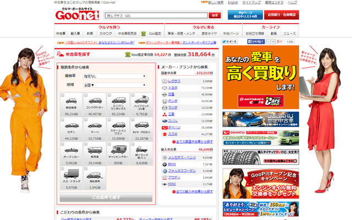Click the Goonet logo
This screenshot has height=220, width=352.
coord(77,14)
